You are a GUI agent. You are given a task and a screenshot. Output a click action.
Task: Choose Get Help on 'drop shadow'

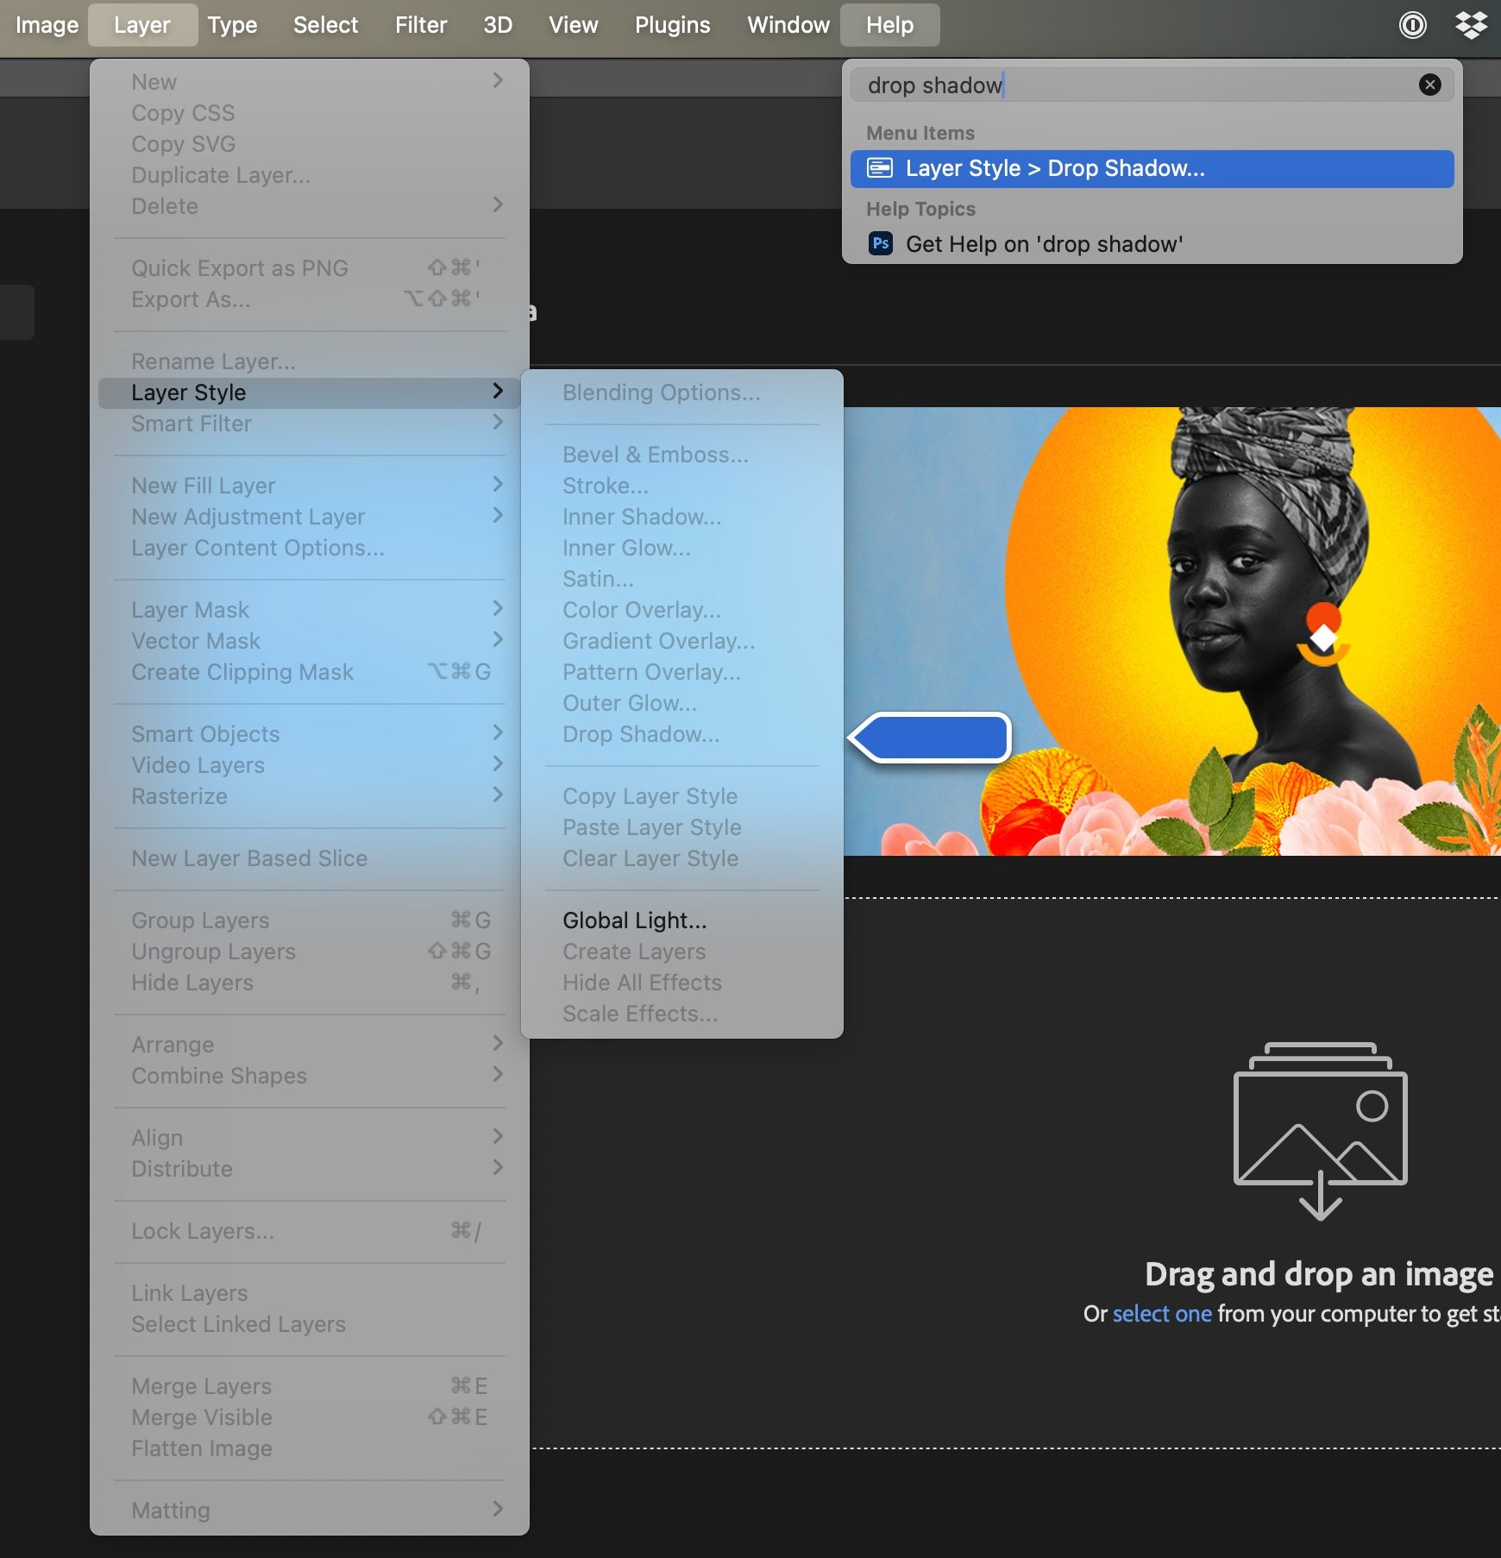[1152, 244]
